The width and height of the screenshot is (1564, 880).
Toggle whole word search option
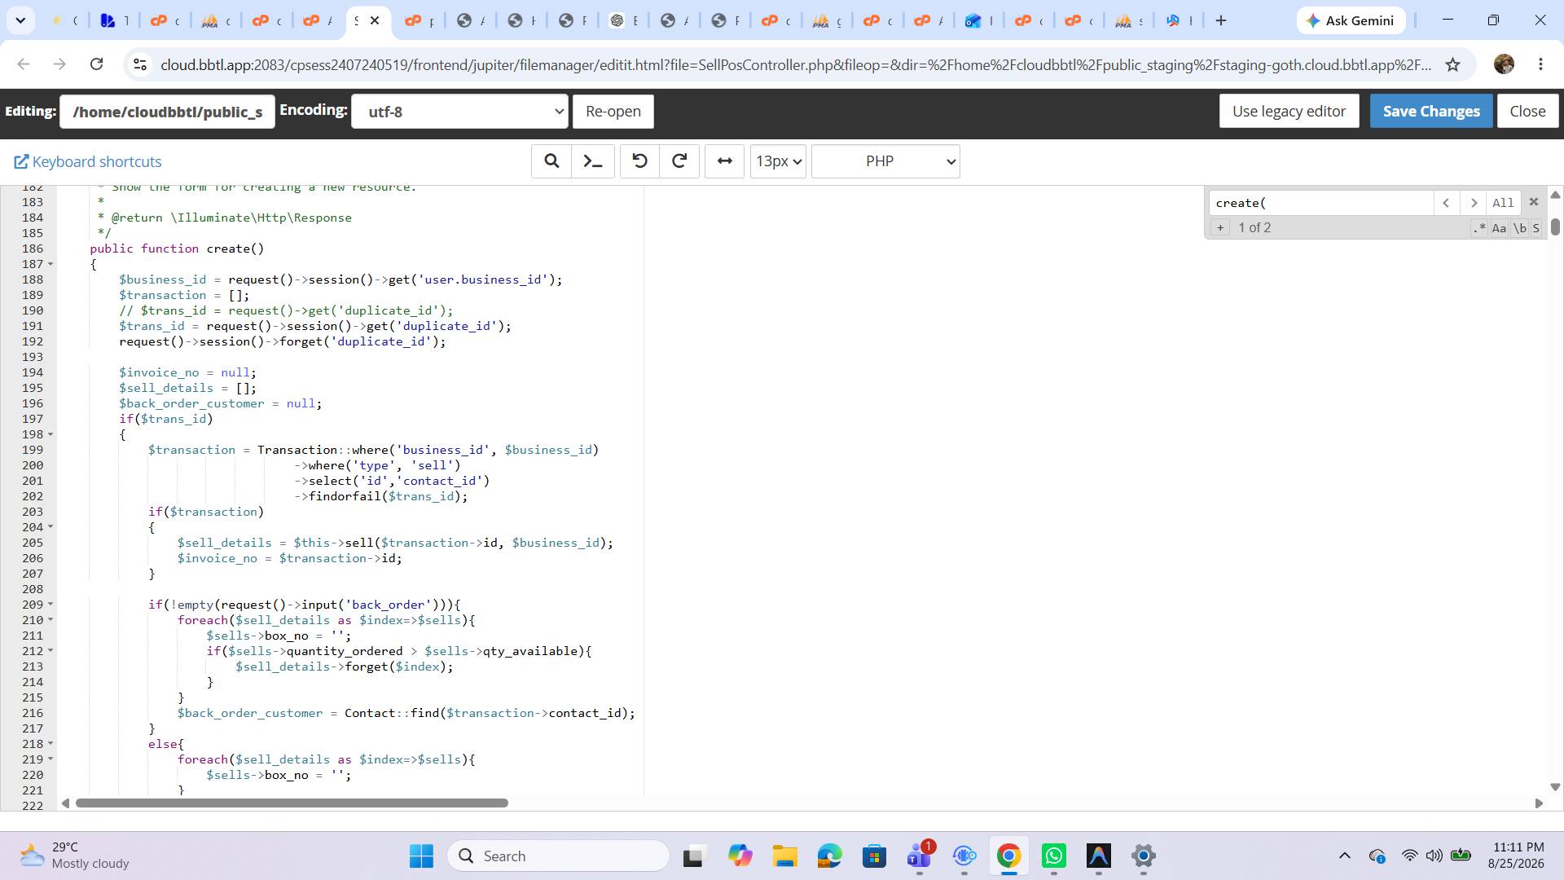coord(1519,228)
